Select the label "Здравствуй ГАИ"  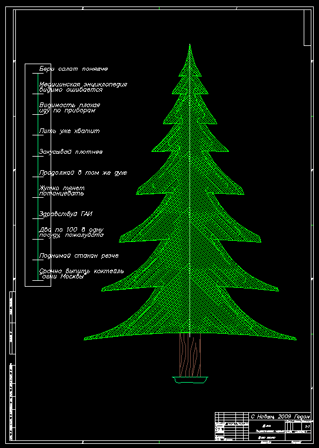tap(65, 214)
